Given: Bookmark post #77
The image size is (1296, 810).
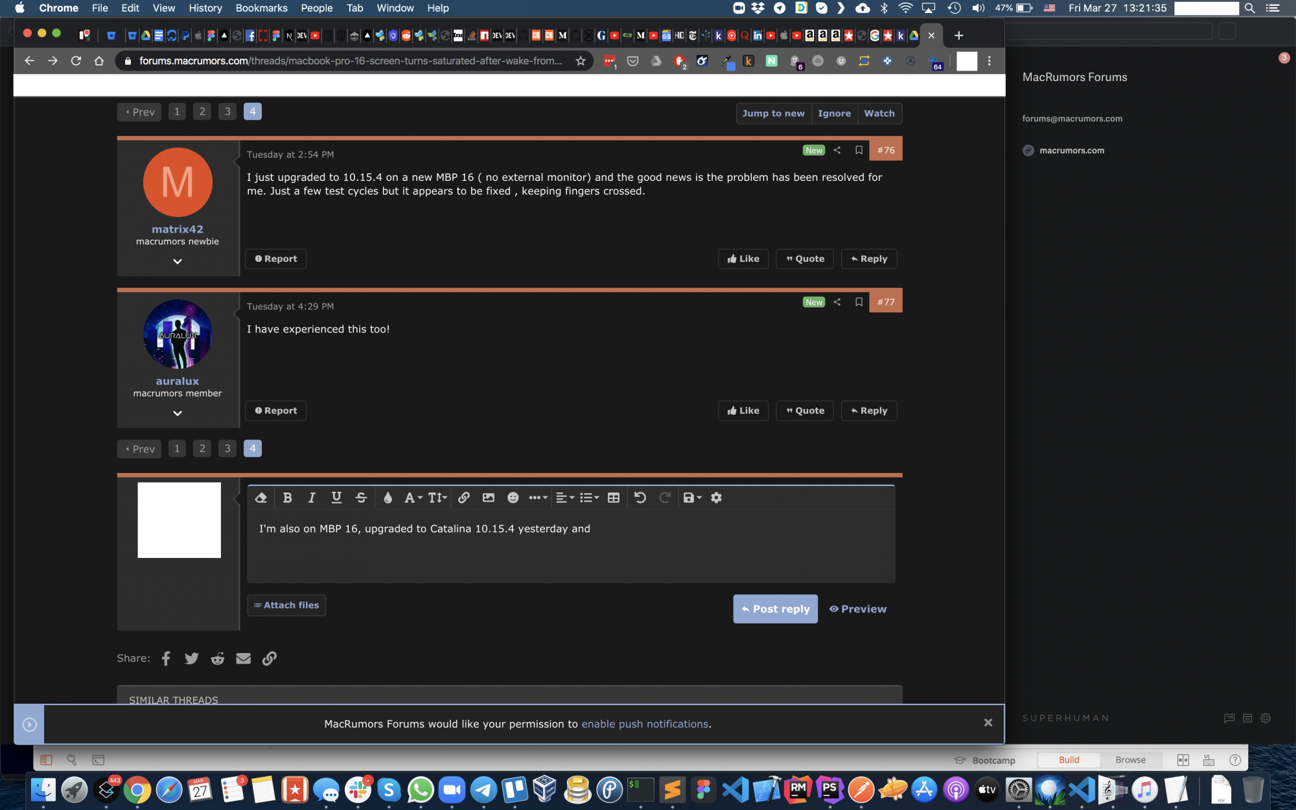Looking at the screenshot, I should pos(859,302).
